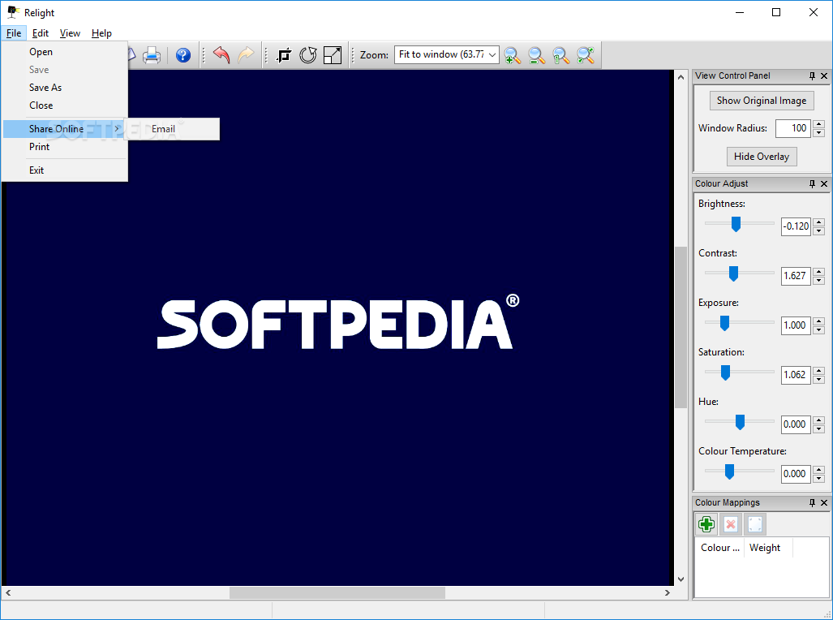Click the Relight app icon in title bar
Viewport: 833px width, 620px height.
coord(13,12)
